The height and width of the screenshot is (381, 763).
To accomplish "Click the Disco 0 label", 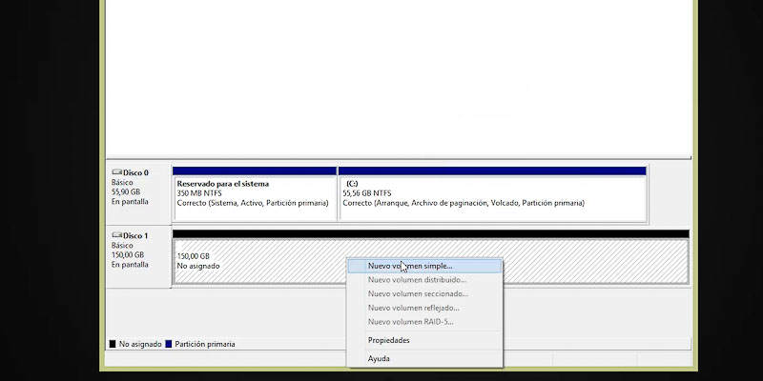I will pyautogui.click(x=135, y=172).
